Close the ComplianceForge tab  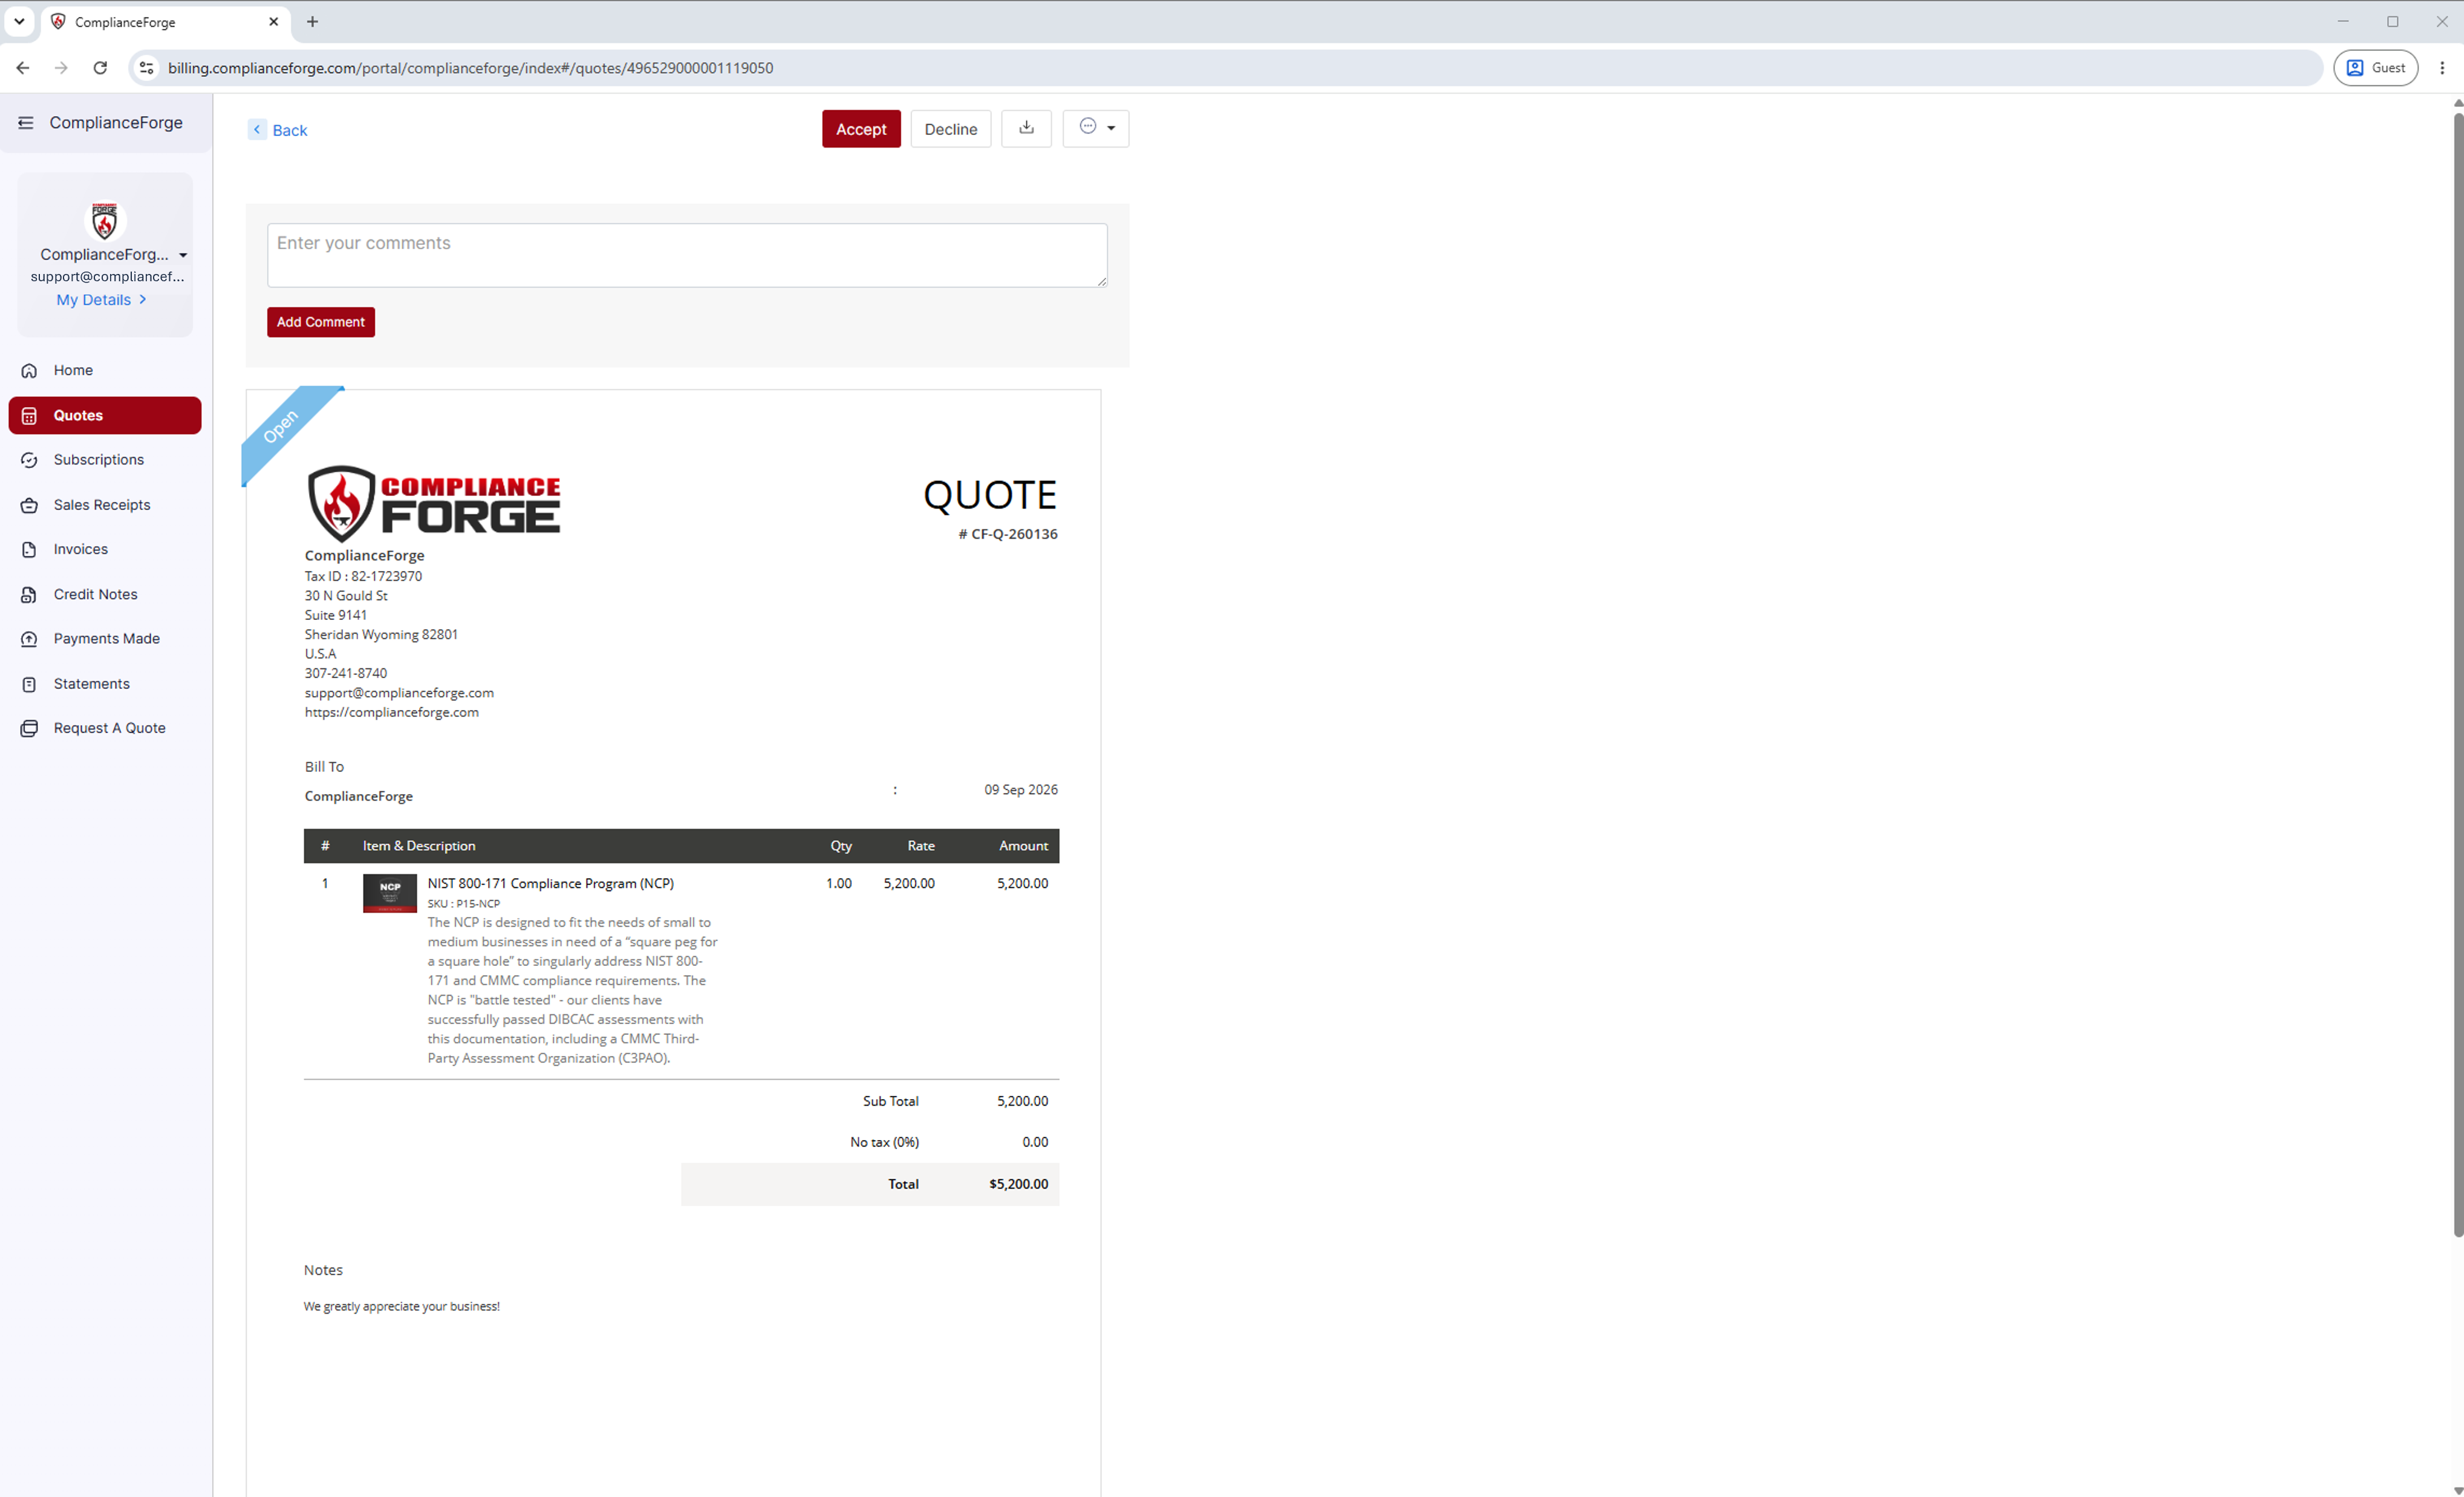pos(273,22)
